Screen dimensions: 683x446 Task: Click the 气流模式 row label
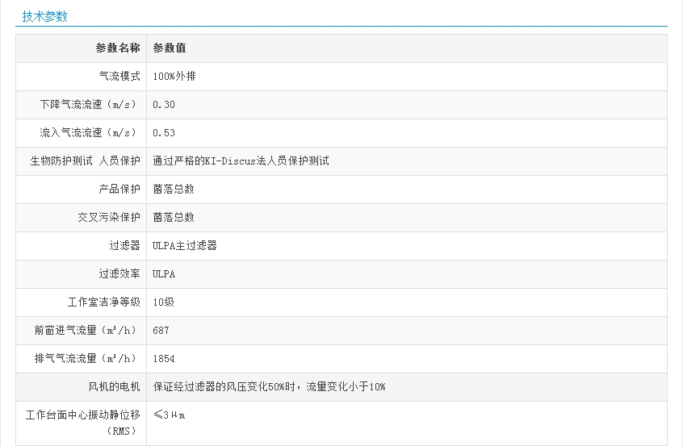pyautogui.click(x=119, y=77)
